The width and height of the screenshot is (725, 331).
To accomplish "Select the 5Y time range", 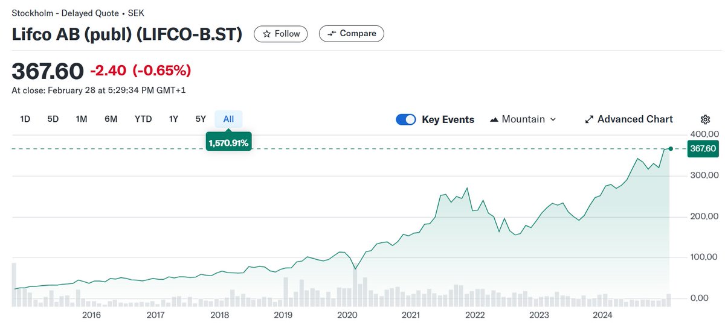I will point(201,119).
